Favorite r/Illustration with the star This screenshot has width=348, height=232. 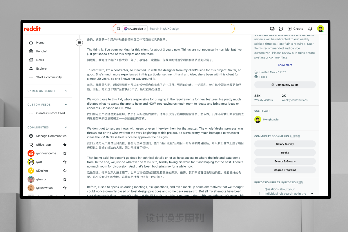coord(65,188)
